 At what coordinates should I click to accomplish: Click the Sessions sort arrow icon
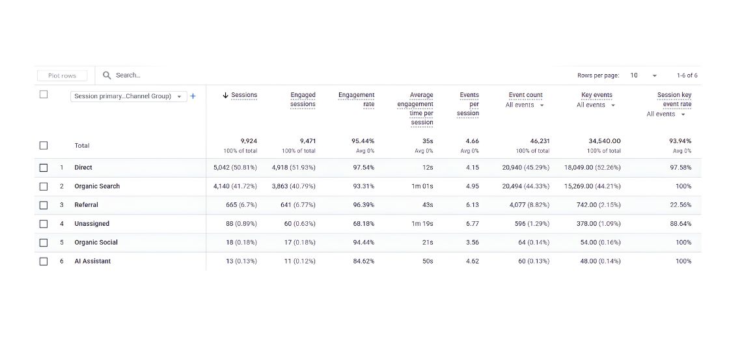click(225, 96)
